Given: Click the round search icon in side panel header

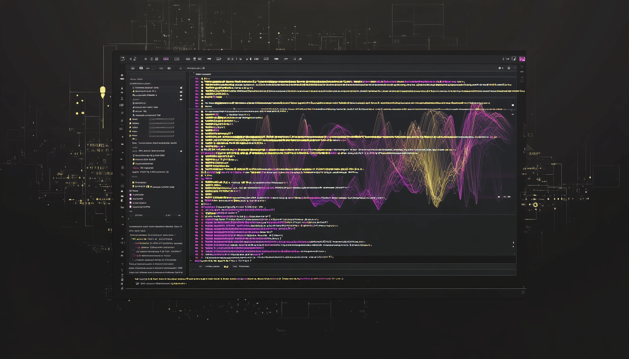Looking at the screenshot, I should click(180, 68).
